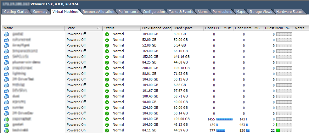The height and width of the screenshot is (133, 309).
Task: Click the powered-on VM icon with 139 MHz CPU
Action: point(7,125)
